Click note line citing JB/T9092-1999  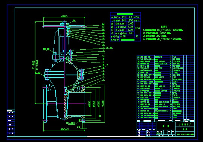click(162, 39)
